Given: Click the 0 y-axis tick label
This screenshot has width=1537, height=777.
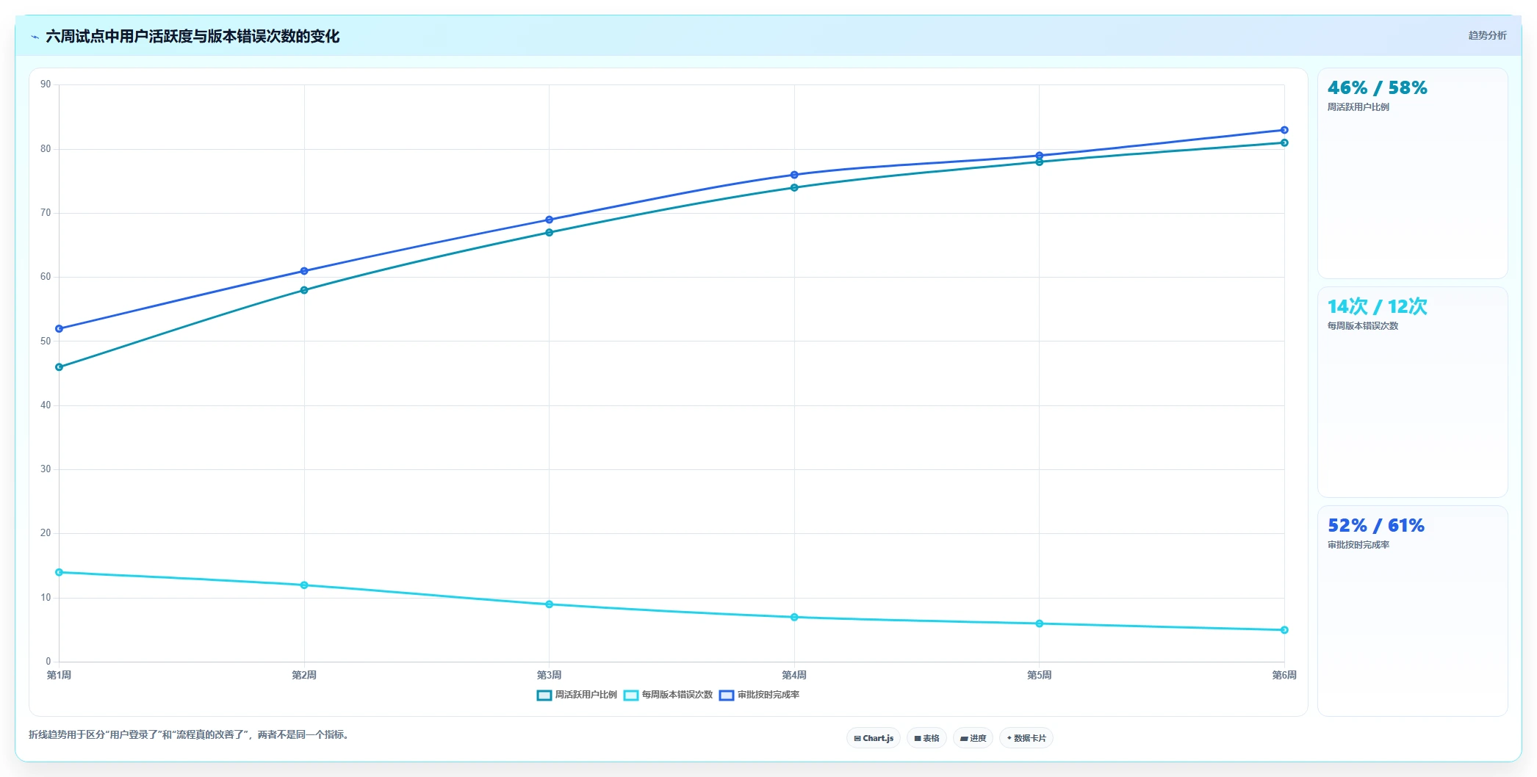Looking at the screenshot, I should [x=48, y=662].
